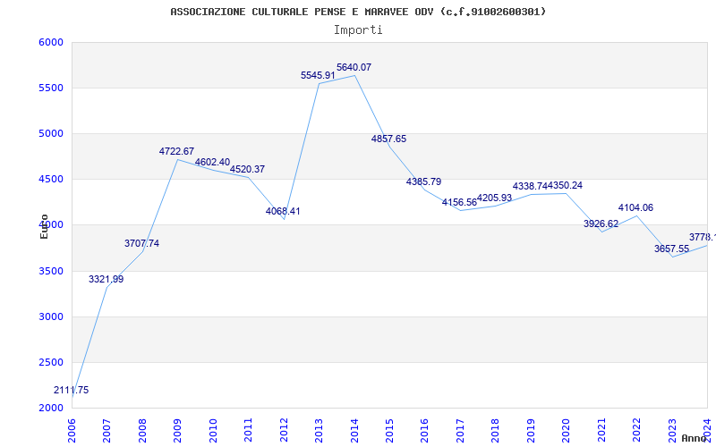Image resolution: width=716 pixels, height=447 pixels.
Task: Click x-axis year 2012
Action: click(x=283, y=431)
